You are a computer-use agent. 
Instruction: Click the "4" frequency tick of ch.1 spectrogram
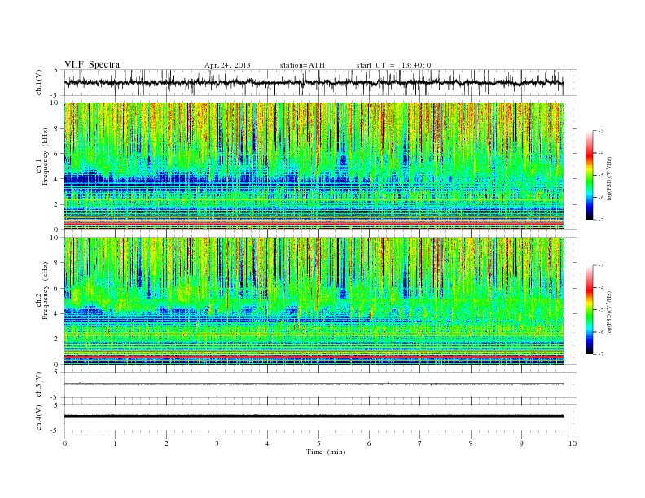pyautogui.click(x=57, y=179)
